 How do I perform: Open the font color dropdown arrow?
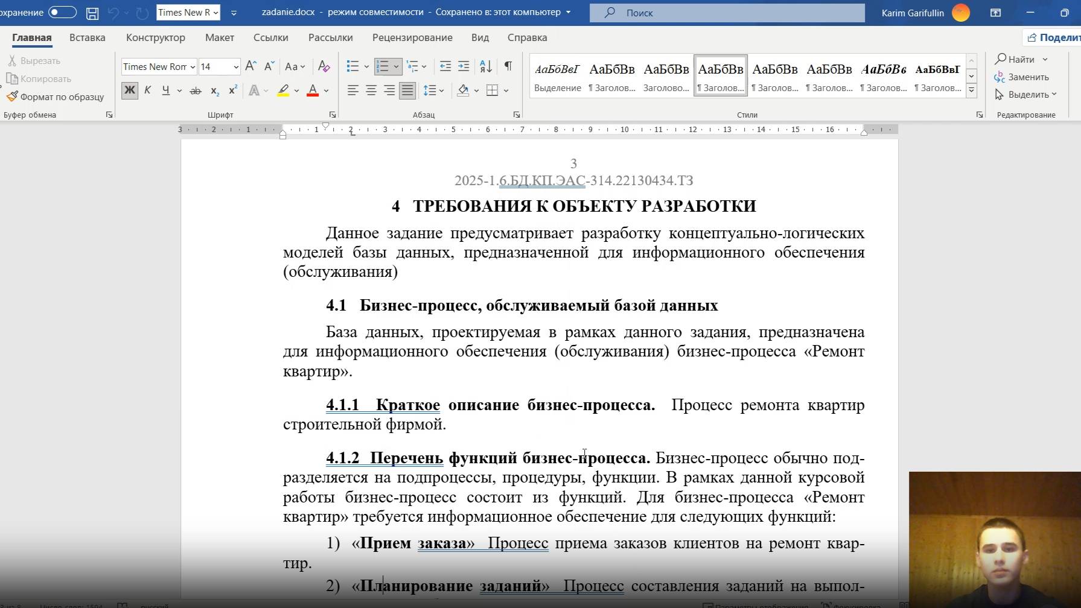(x=325, y=90)
